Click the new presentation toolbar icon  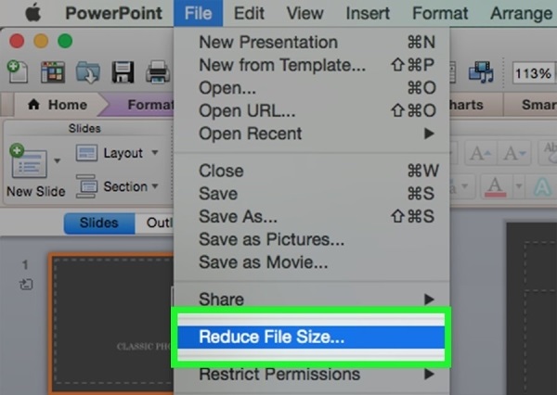click(16, 71)
